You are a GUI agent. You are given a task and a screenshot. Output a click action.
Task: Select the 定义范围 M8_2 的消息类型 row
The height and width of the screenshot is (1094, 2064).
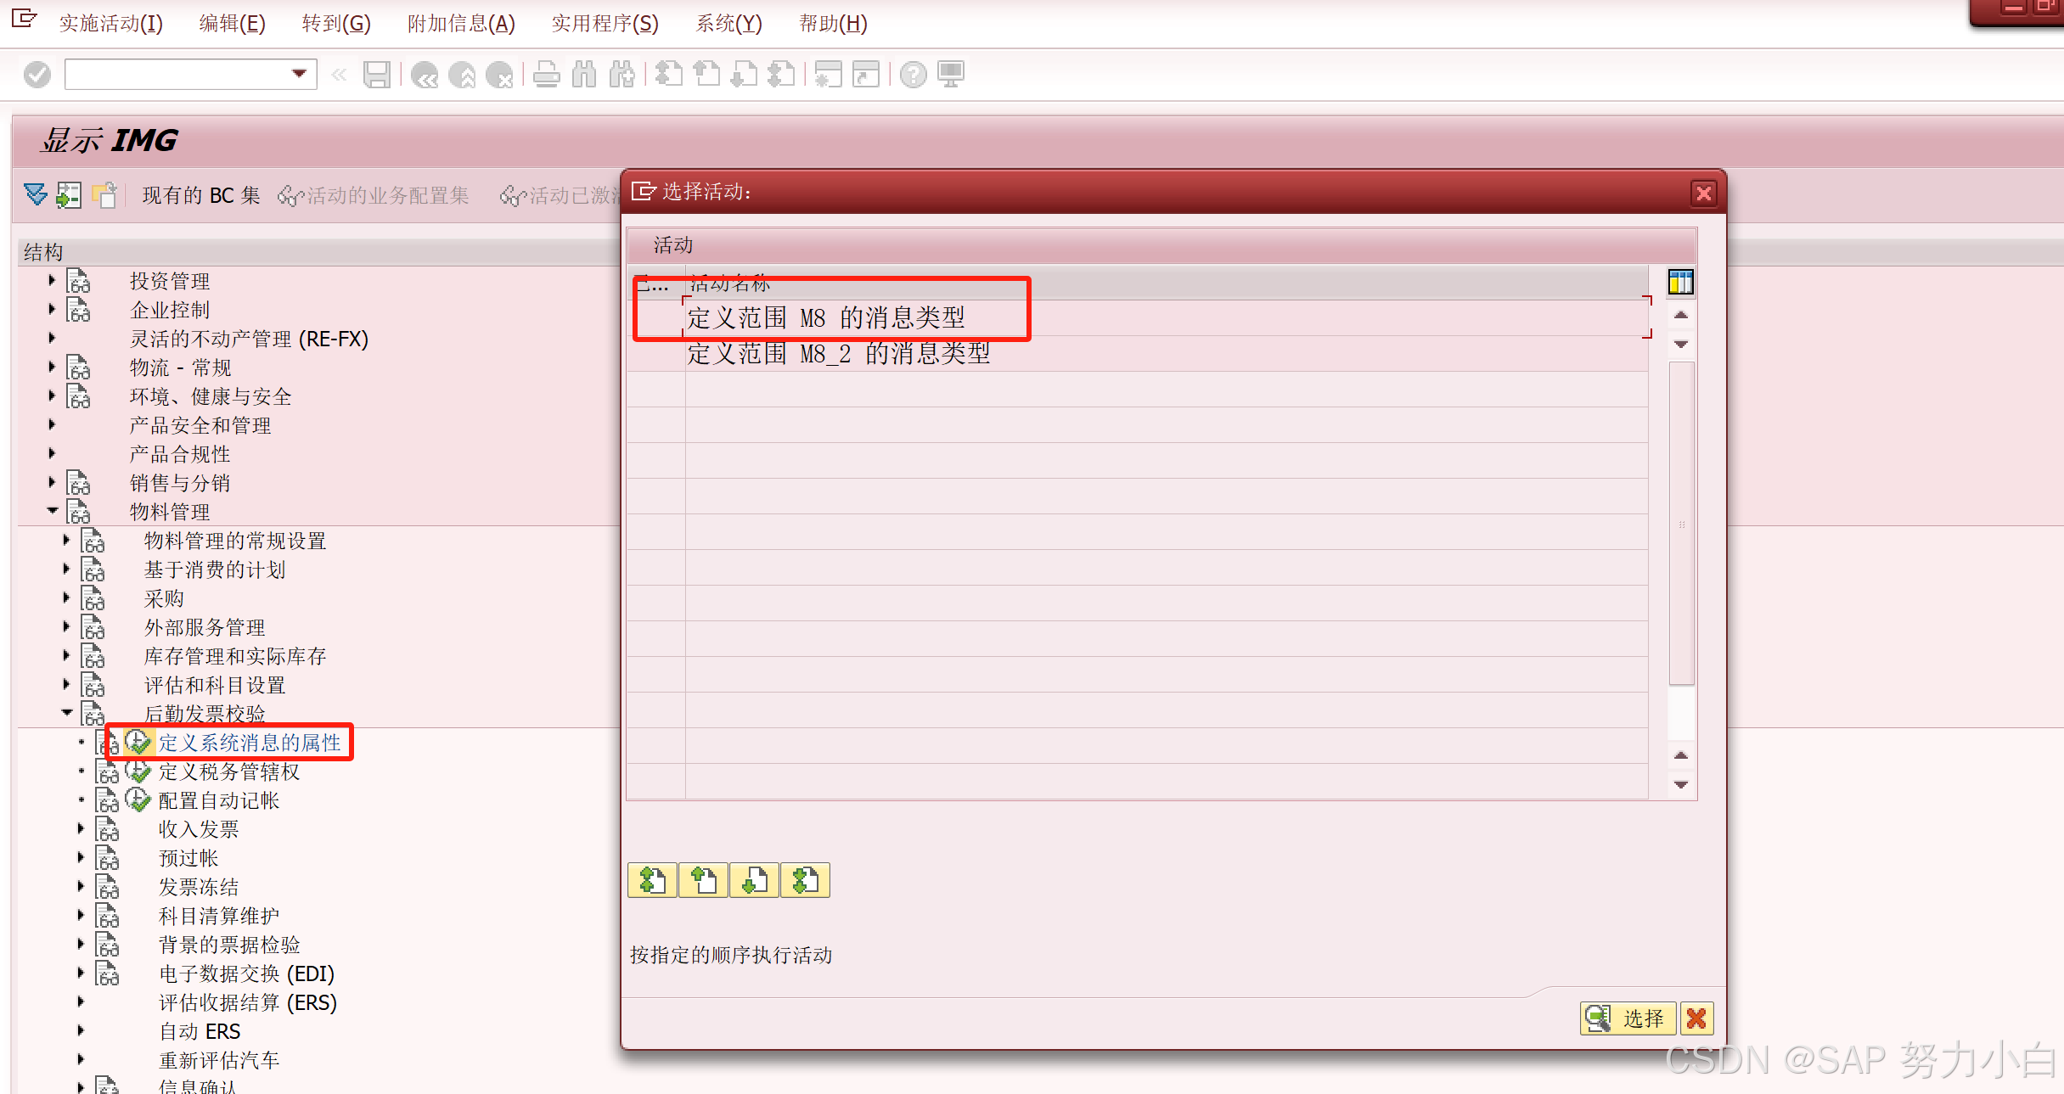pyautogui.click(x=839, y=354)
